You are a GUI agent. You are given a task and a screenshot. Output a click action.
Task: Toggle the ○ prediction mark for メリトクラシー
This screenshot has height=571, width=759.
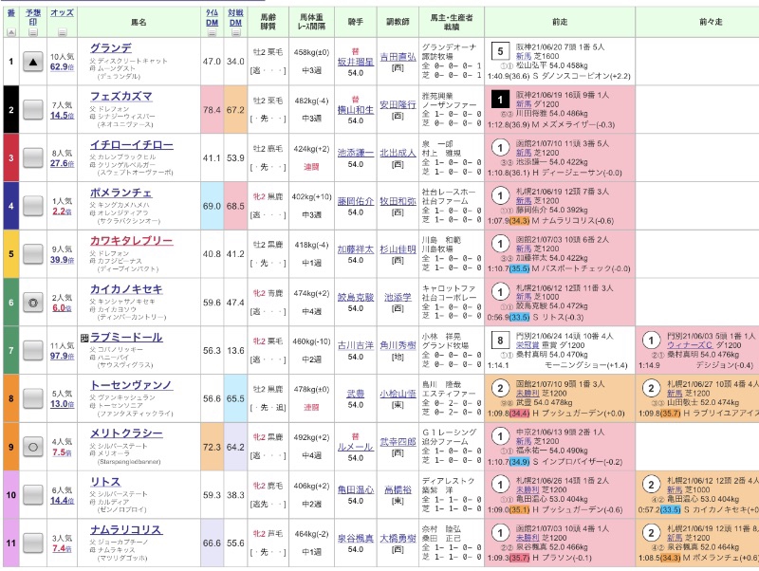[x=33, y=446]
